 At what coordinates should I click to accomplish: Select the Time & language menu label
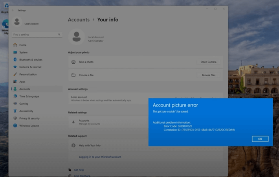(29, 96)
